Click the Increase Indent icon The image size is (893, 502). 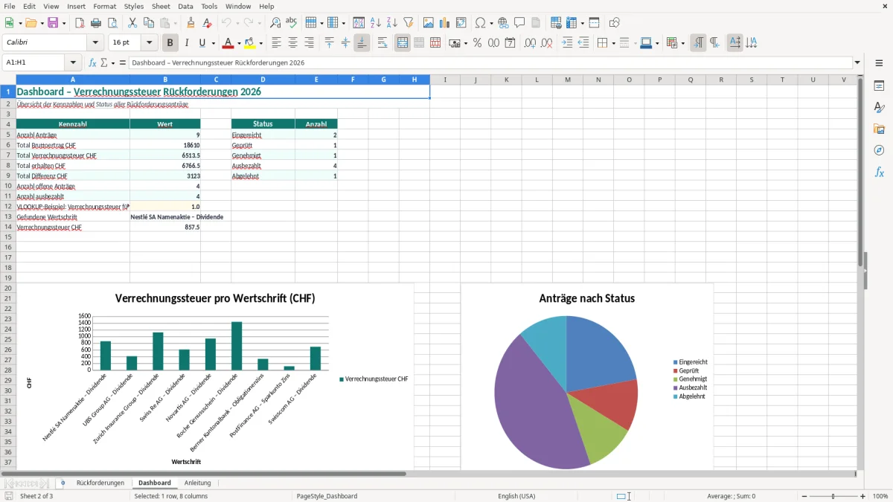point(567,43)
